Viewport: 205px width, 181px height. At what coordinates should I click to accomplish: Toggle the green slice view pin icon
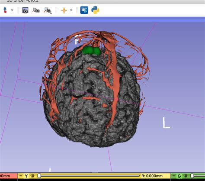click(x=174, y=176)
